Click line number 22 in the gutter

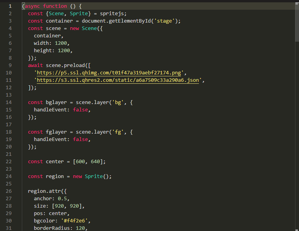coord(9,162)
